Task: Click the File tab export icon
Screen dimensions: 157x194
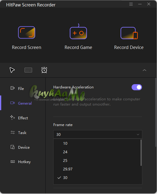Action: point(13,88)
